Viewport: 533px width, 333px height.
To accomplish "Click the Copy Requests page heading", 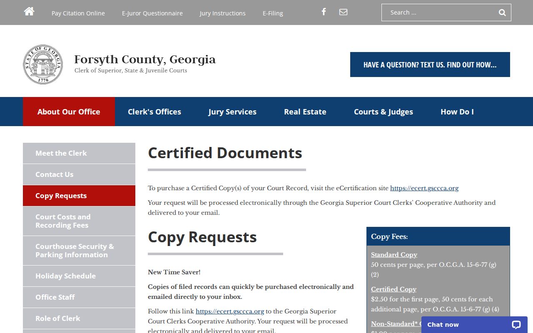I will [202, 237].
